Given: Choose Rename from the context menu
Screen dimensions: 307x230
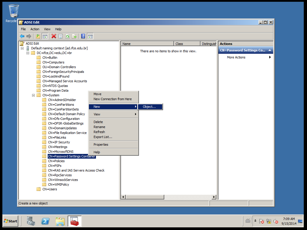Looking at the screenshot, I should (x=114, y=127).
